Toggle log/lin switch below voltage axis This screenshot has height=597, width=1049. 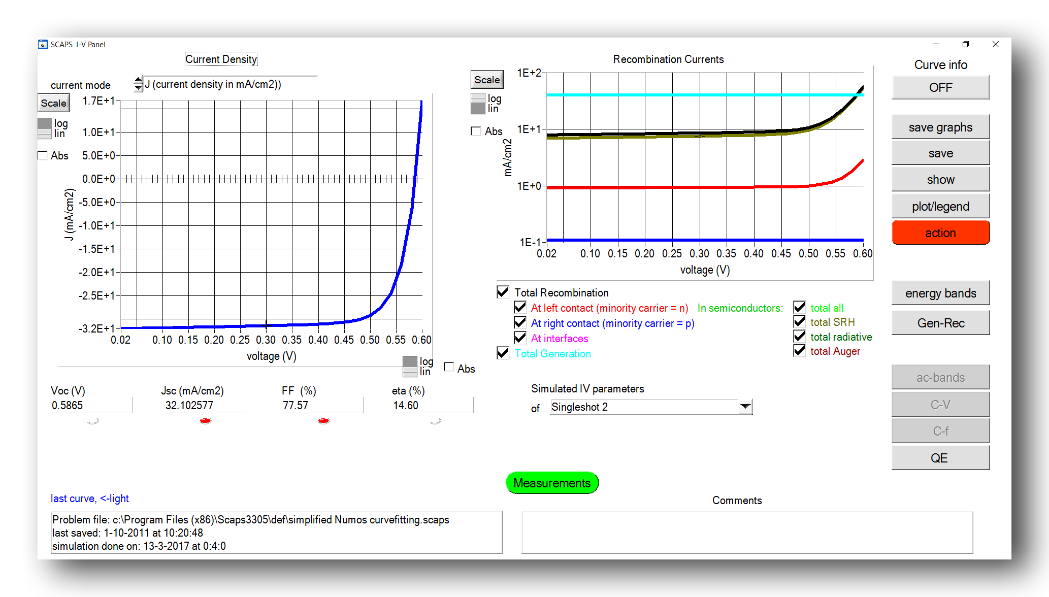410,366
